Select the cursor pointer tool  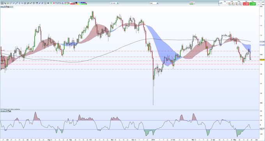(2, 3)
